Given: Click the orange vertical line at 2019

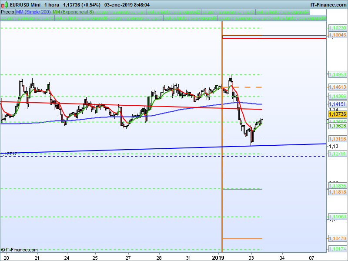Looking at the screenshot, I should pos(222,137).
